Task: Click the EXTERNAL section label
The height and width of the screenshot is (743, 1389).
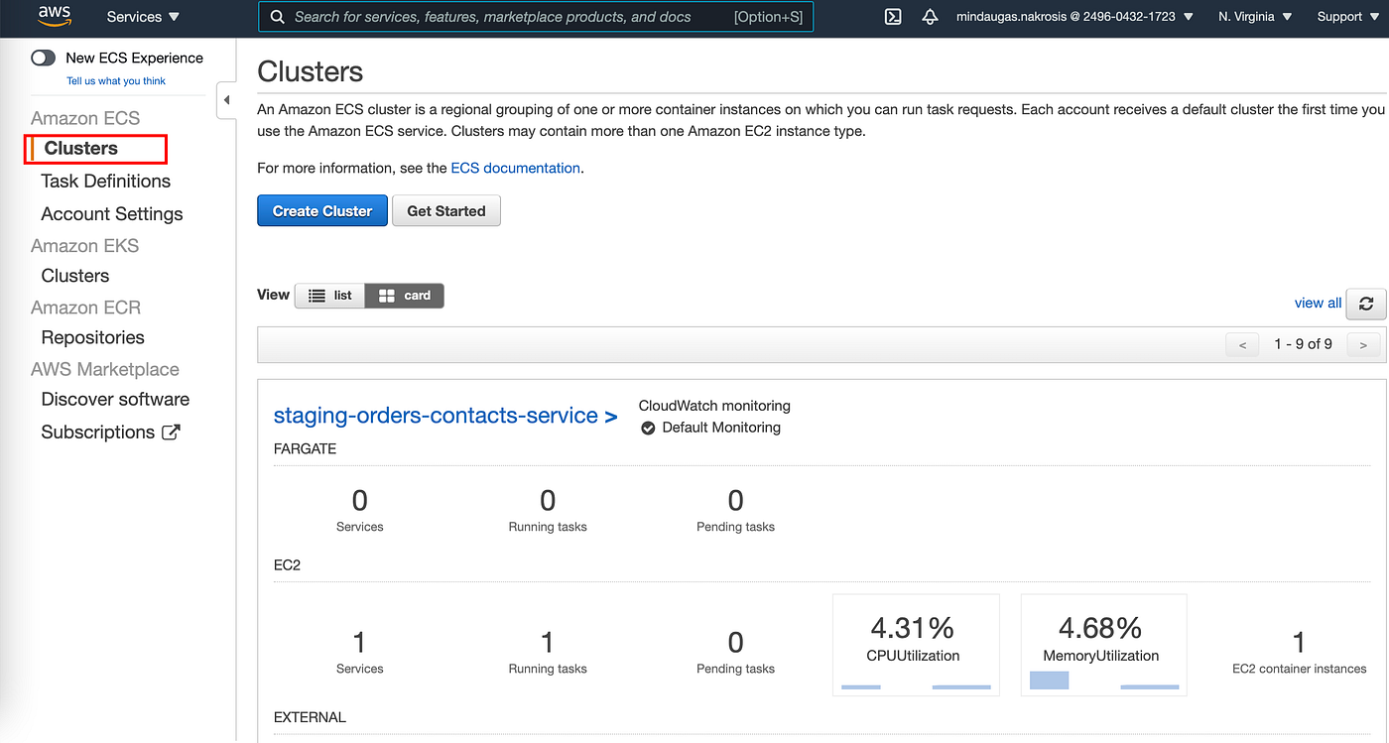Action: click(310, 717)
